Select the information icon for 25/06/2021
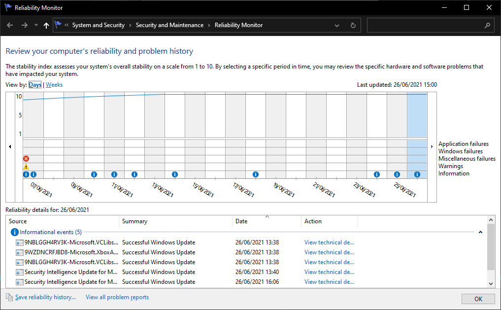This screenshot has height=310, width=501. click(x=397, y=174)
